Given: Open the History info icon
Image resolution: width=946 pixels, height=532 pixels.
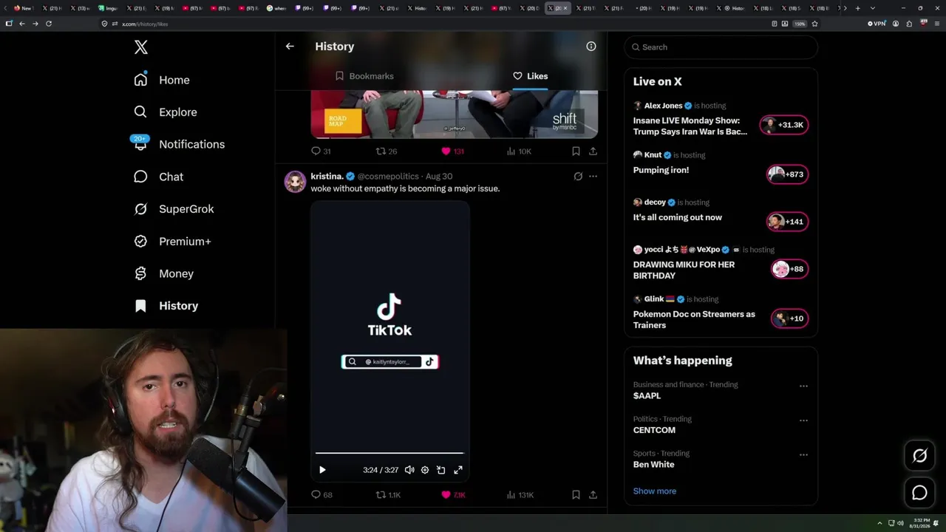Looking at the screenshot, I should tap(591, 46).
